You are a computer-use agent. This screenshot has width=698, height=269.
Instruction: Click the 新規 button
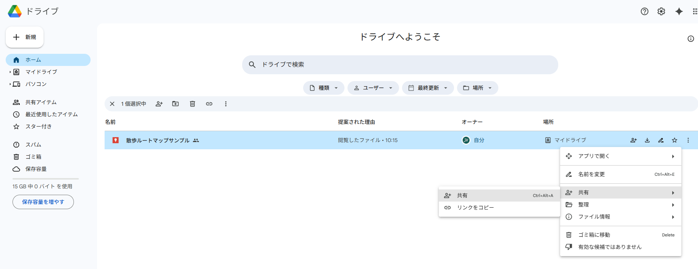[25, 37]
